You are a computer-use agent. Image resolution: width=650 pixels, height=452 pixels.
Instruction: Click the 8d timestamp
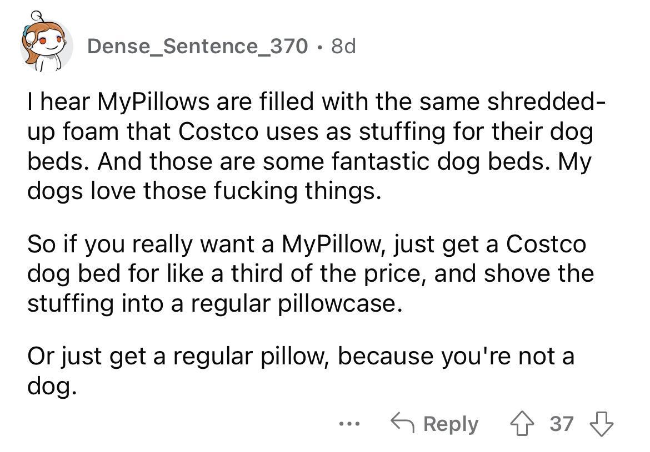click(343, 47)
